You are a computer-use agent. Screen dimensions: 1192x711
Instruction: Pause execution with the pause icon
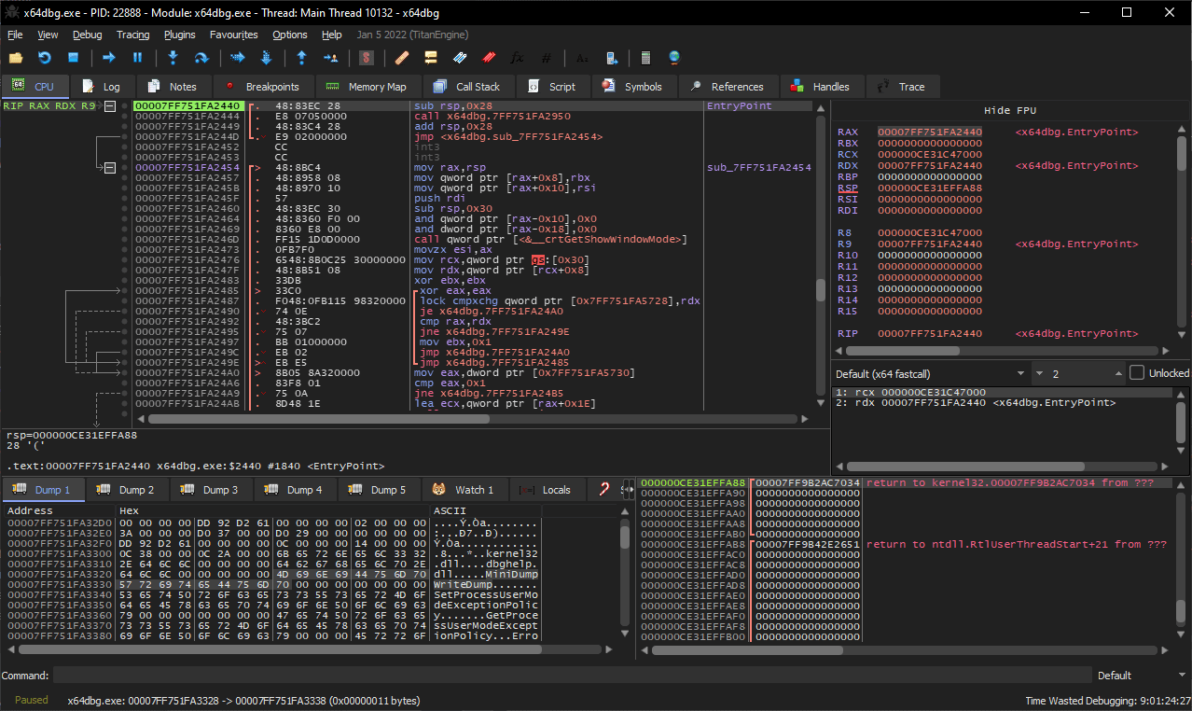[x=138, y=58]
